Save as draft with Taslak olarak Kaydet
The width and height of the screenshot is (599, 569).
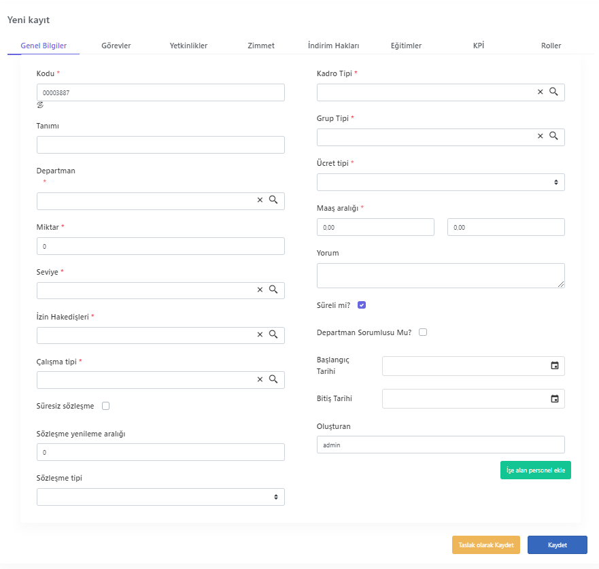coord(486,545)
